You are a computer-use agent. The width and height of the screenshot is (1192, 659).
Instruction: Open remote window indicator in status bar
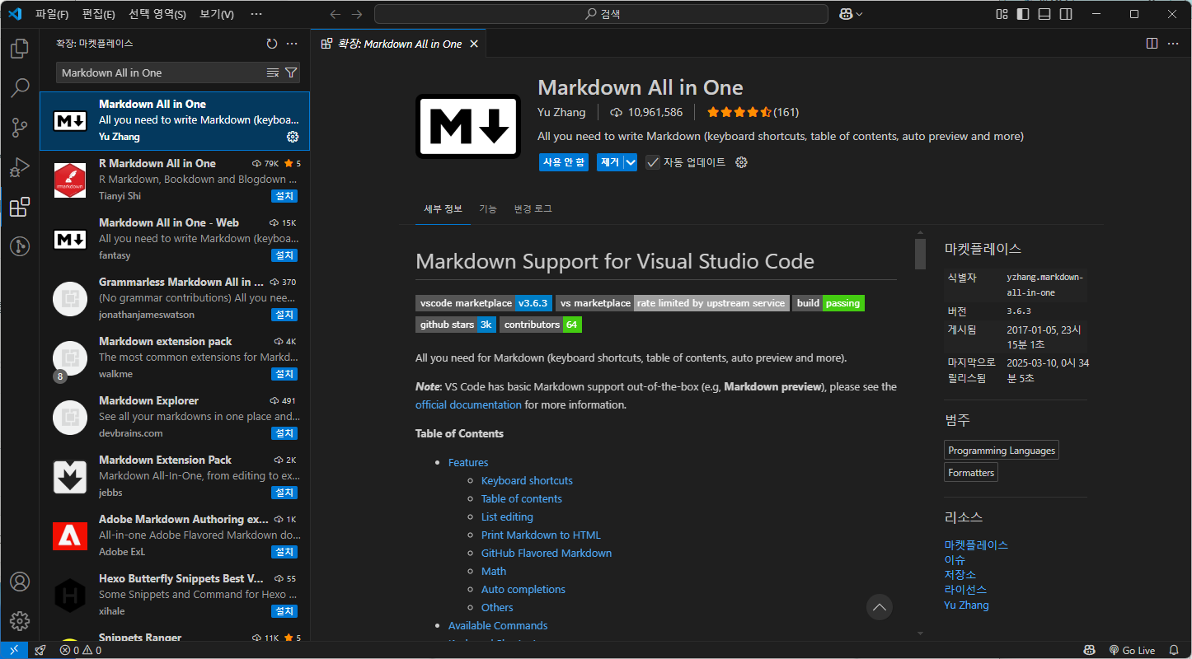14,650
